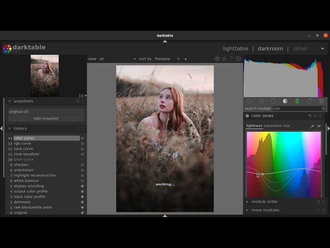Viewport: 330px width, 248px height.
Task: Reset the snapshots panel
Action: [x=77, y=101]
